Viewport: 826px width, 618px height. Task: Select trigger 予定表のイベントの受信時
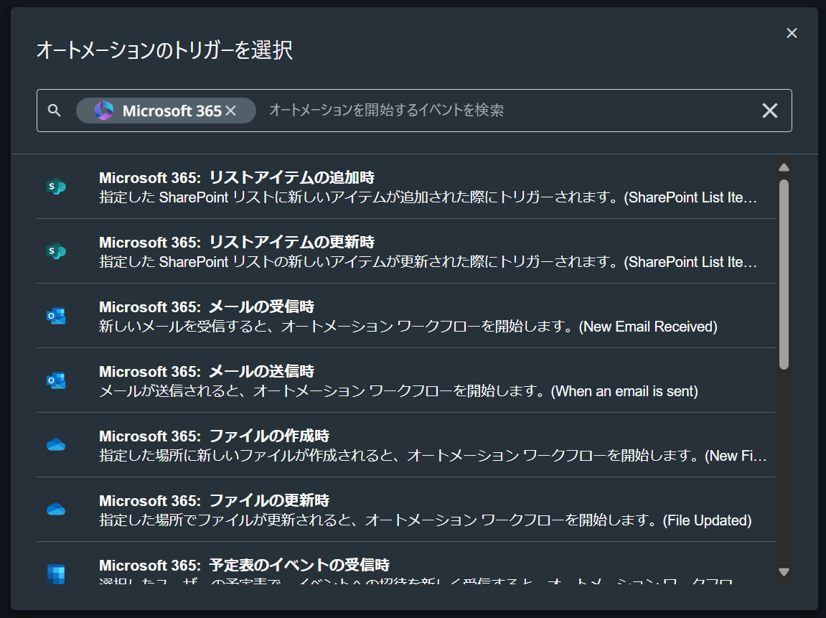pos(405,563)
